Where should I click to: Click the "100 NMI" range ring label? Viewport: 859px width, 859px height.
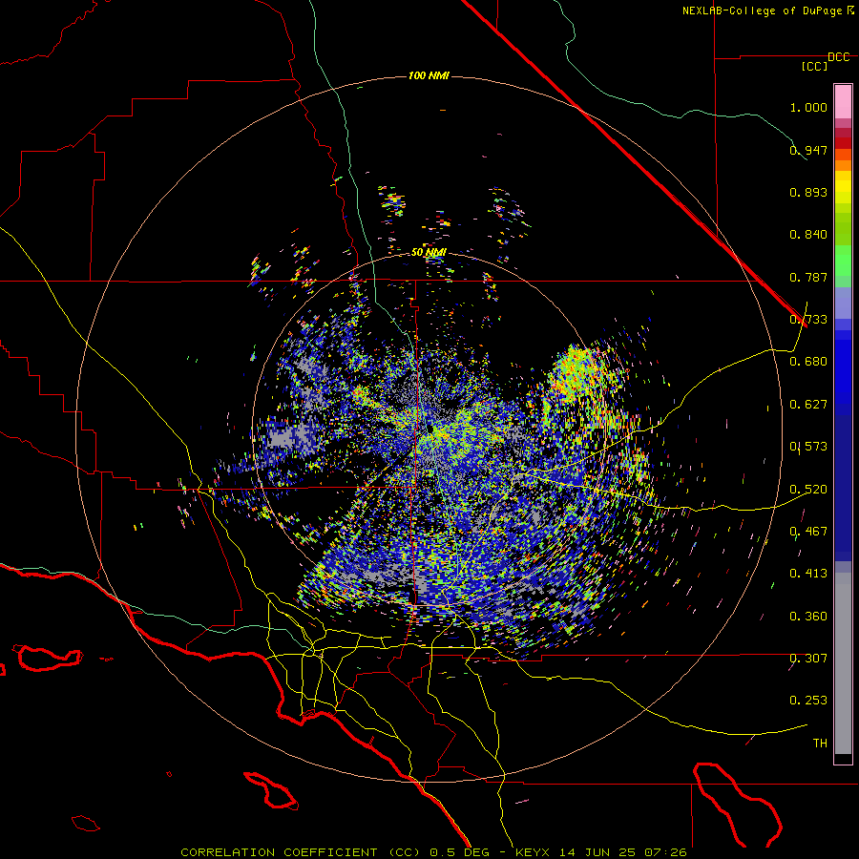429,75
